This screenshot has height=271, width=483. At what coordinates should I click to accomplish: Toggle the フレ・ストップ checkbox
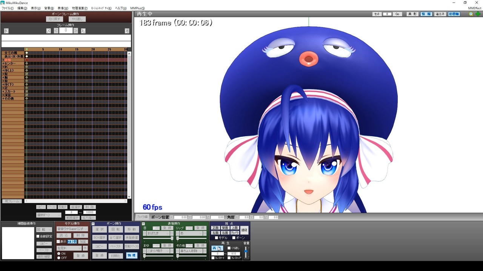(x=229, y=258)
